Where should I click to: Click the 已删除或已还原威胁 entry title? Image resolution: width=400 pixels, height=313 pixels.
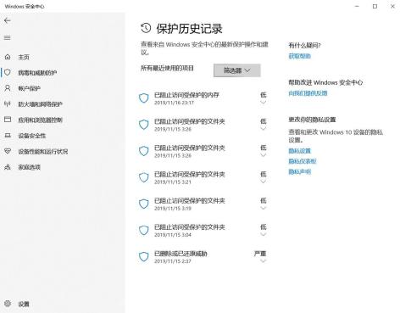pyautogui.click(x=181, y=254)
